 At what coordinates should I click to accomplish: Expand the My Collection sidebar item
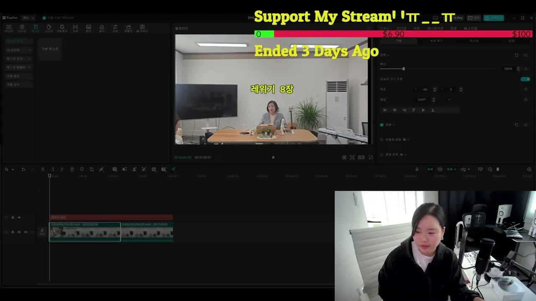tap(18, 50)
